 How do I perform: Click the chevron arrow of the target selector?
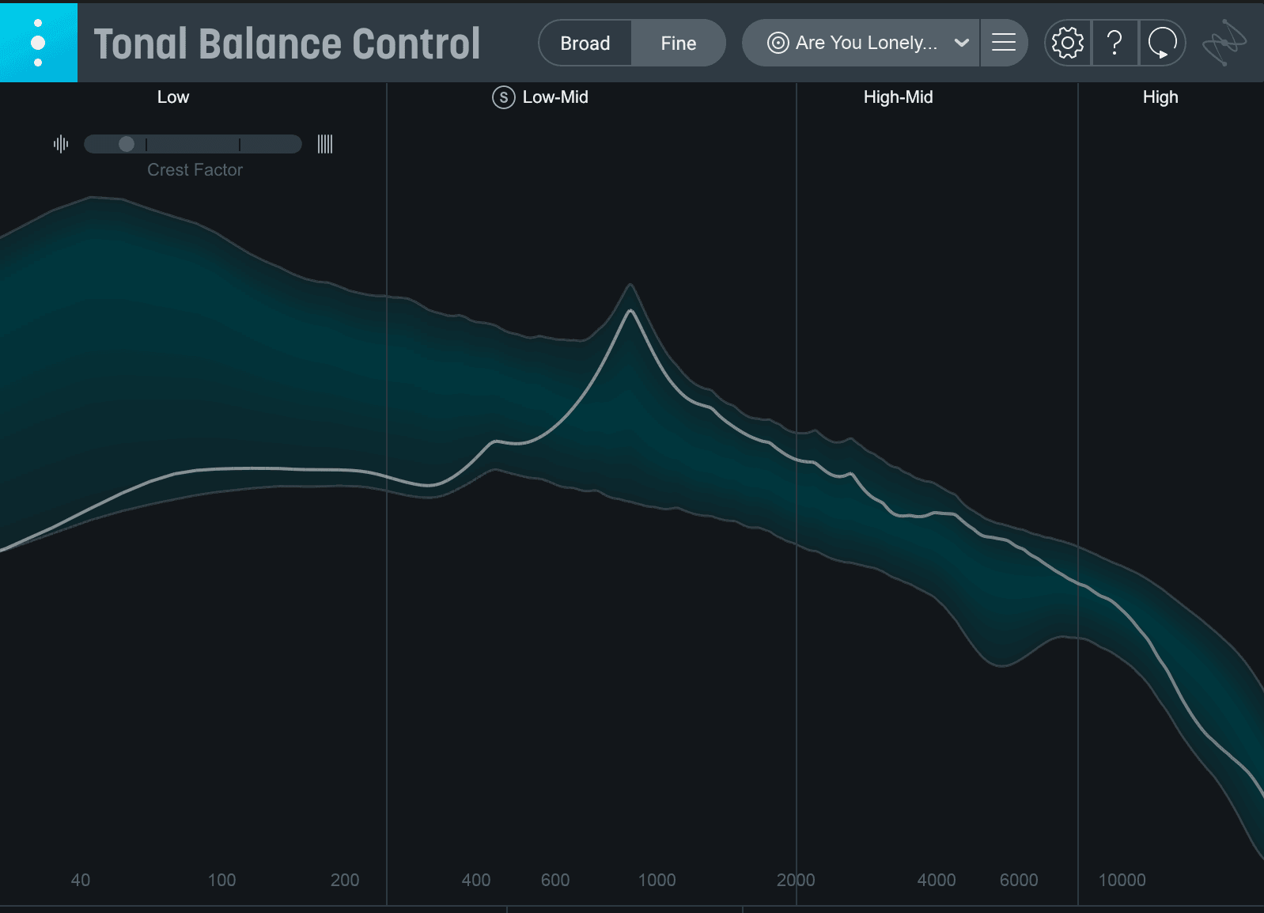coord(962,43)
